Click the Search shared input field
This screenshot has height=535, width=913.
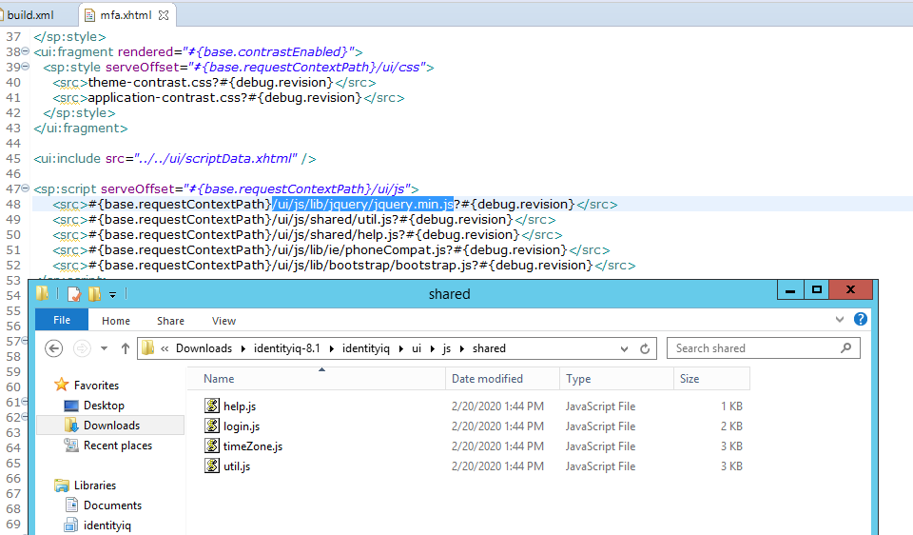tap(751, 348)
